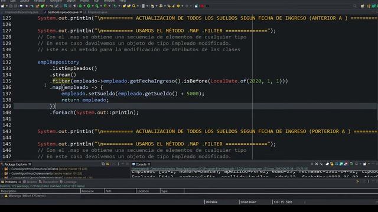Click top-right quick access search icon
378x212 pixels.
[355, 6]
